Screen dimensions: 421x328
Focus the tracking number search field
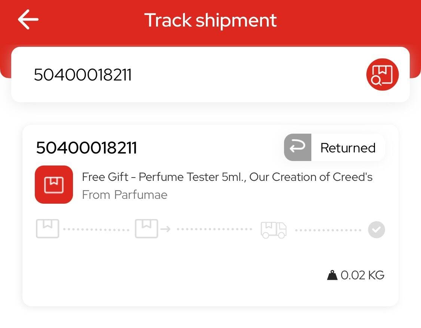point(187,75)
